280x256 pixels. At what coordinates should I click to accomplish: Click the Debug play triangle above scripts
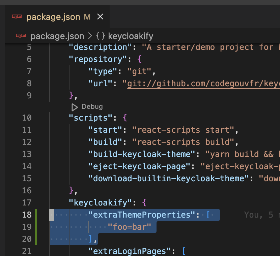[74, 107]
